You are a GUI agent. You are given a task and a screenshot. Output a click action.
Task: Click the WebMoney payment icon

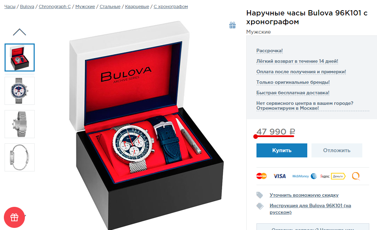pos(304,176)
